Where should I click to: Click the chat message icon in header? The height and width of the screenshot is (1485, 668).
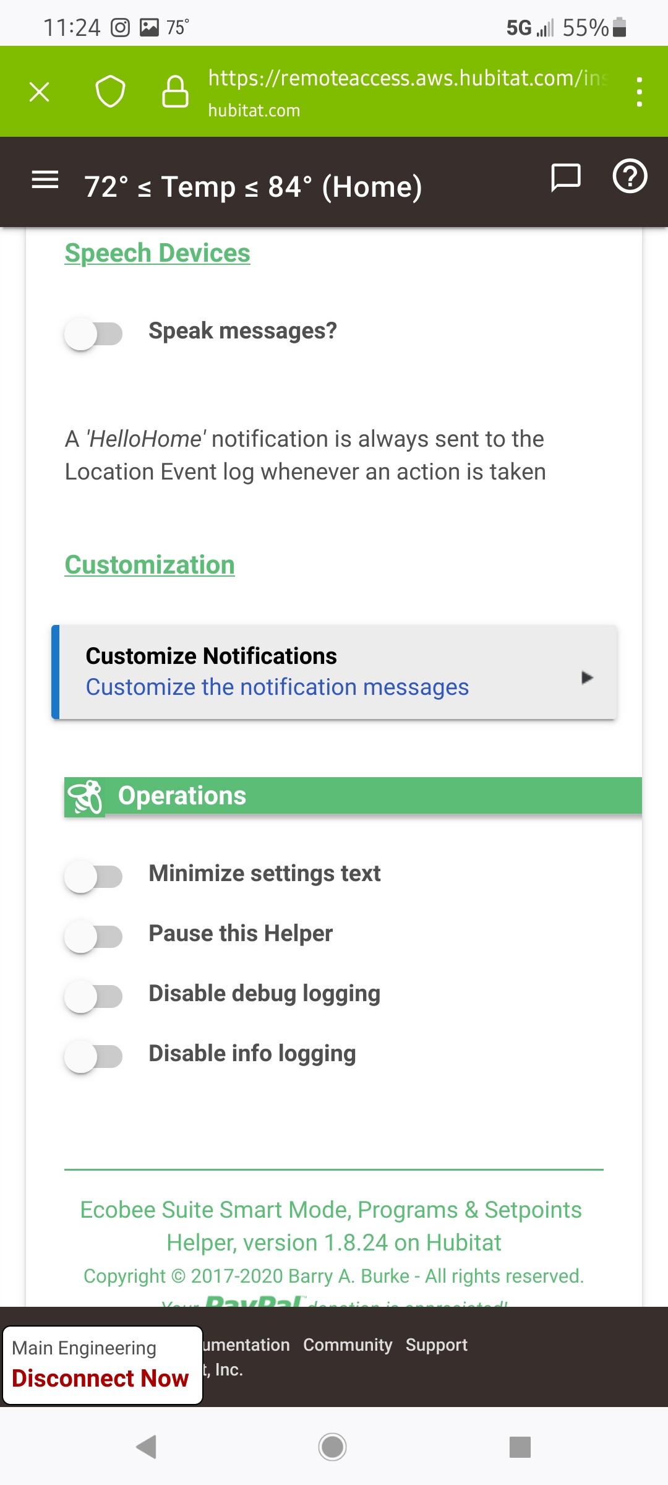565,178
